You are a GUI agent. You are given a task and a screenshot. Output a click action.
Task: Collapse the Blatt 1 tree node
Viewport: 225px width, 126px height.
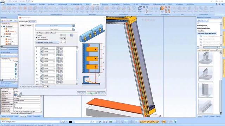point(2,36)
